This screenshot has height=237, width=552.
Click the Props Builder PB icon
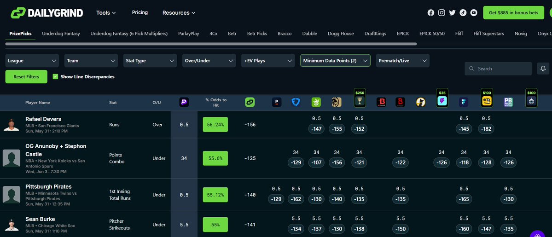tap(508, 102)
